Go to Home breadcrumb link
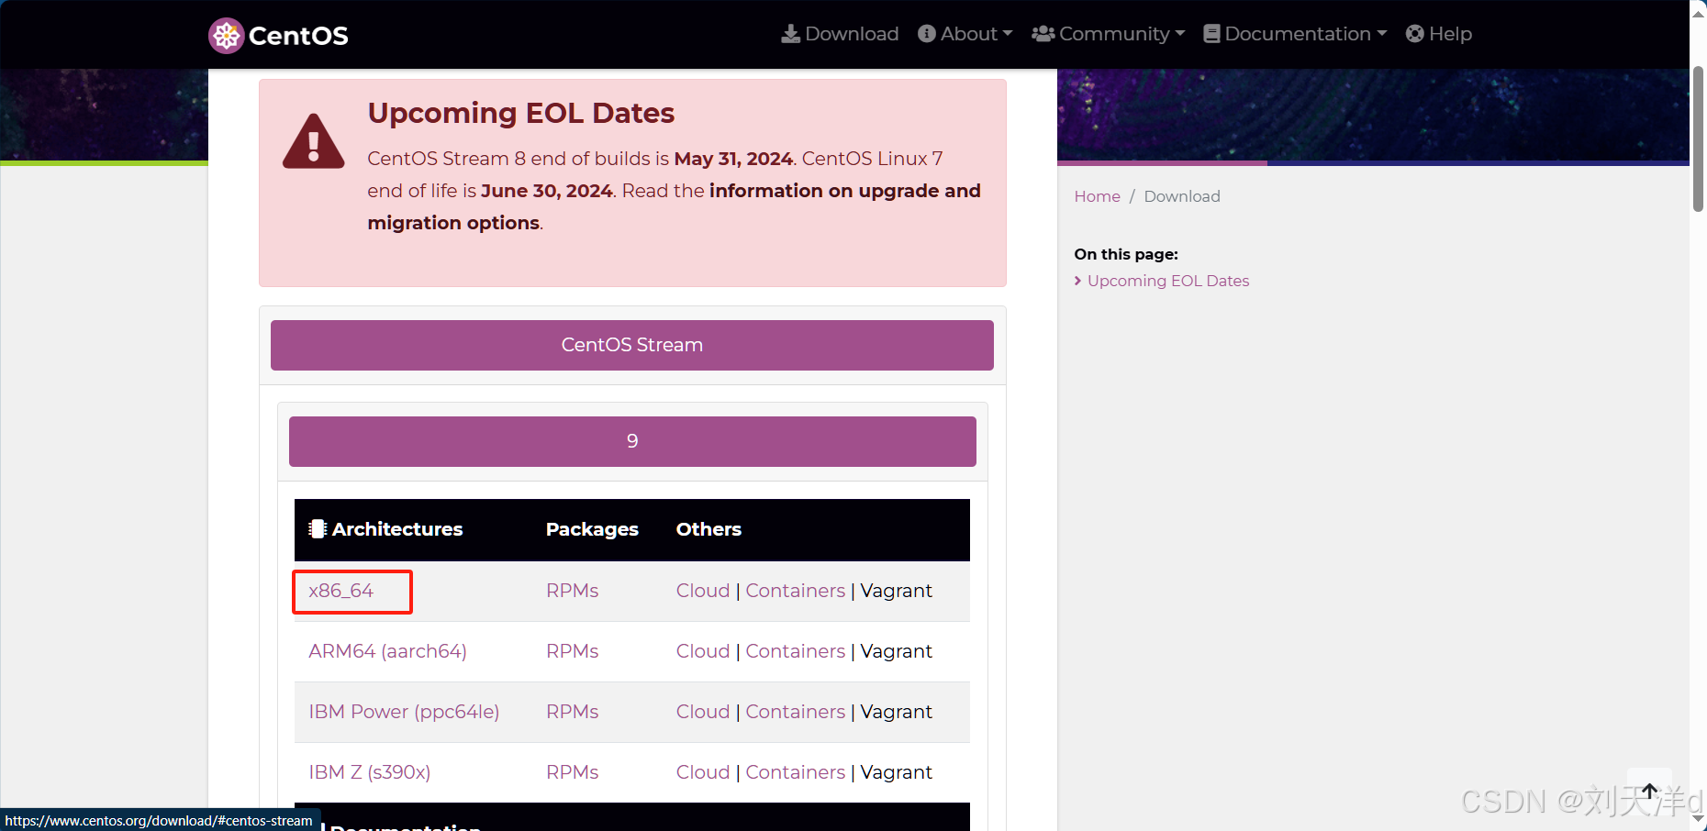This screenshot has height=831, width=1707. tap(1097, 196)
